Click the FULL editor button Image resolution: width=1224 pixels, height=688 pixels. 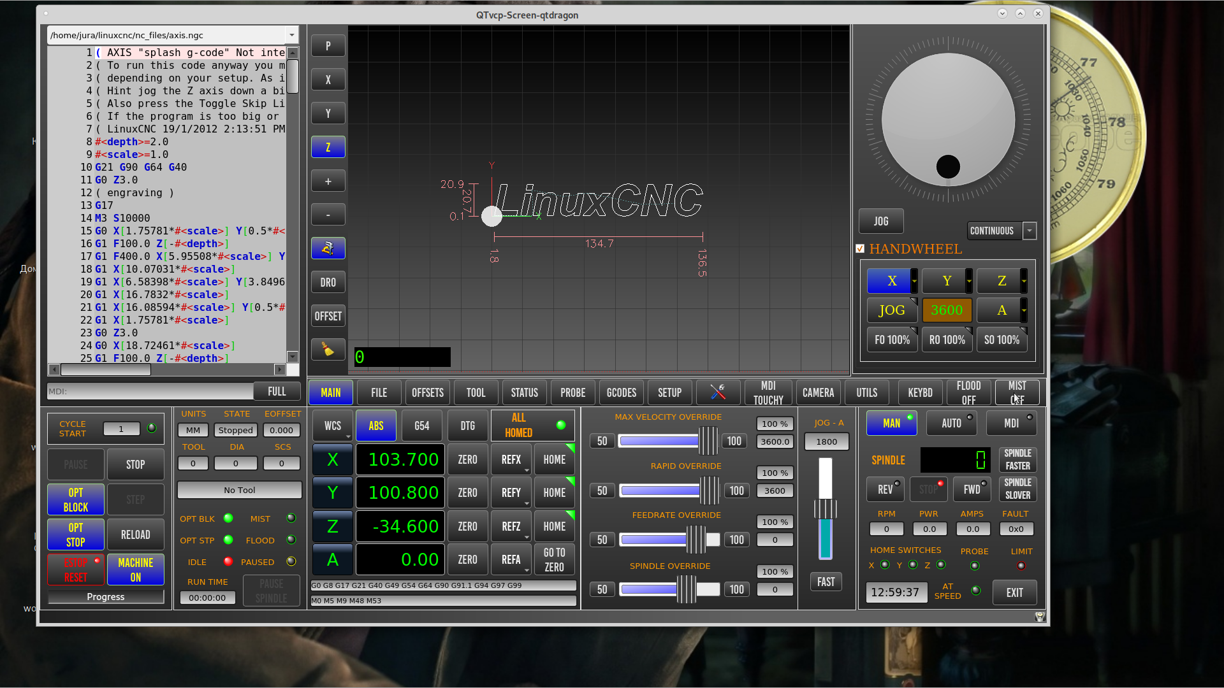(x=277, y=391)
